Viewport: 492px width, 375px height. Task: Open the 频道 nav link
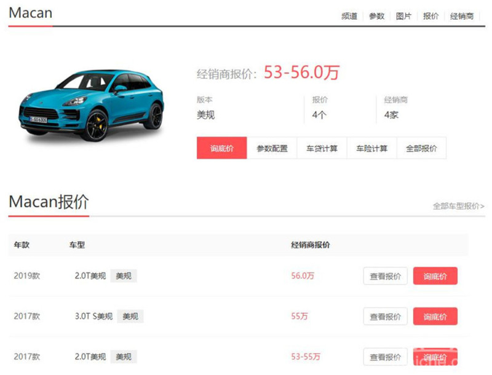[x=349, y=16]
